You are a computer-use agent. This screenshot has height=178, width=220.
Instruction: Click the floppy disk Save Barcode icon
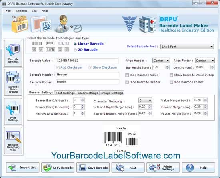(82, 168)
